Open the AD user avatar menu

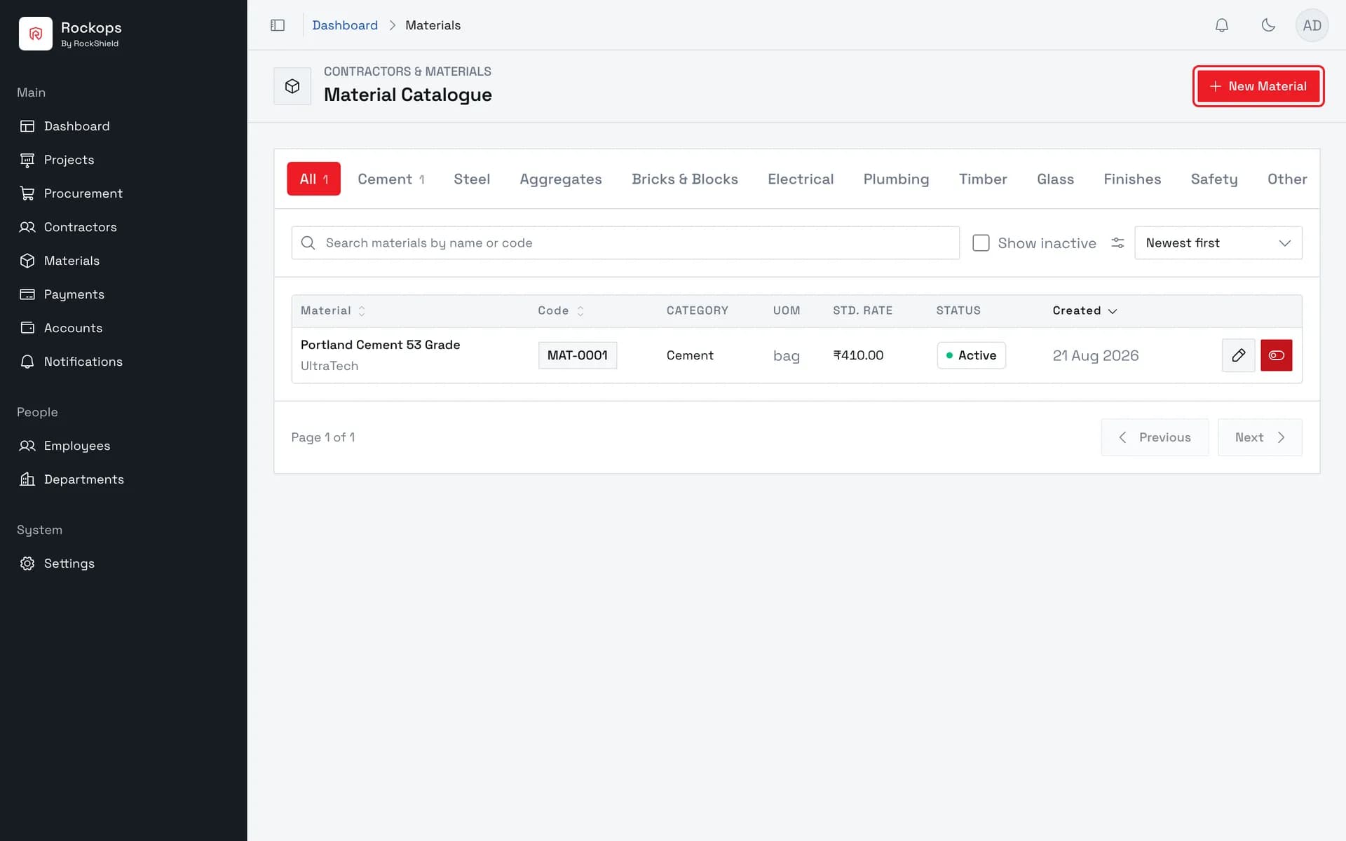pyautogui.click(x=1312, y=25)
